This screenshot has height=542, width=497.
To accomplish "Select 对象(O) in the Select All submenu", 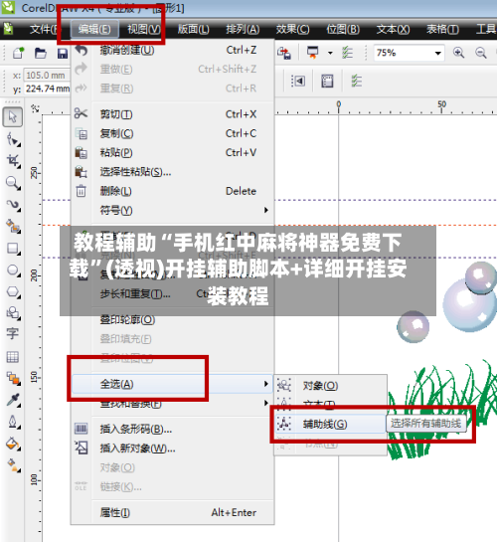I will 331,386.
